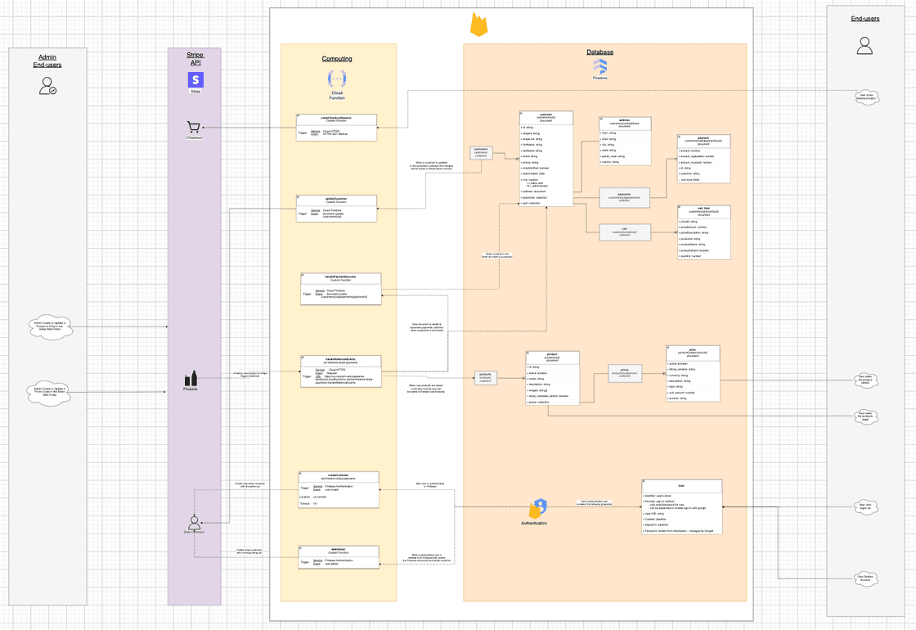
Task: Click the Database section title
Action: point(601,52)
